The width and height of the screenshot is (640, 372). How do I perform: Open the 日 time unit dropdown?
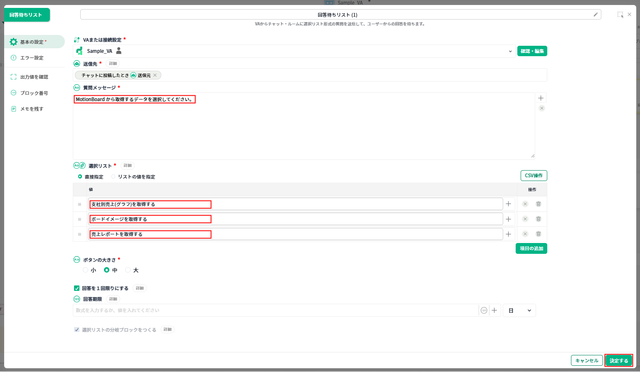click(519, 310)
